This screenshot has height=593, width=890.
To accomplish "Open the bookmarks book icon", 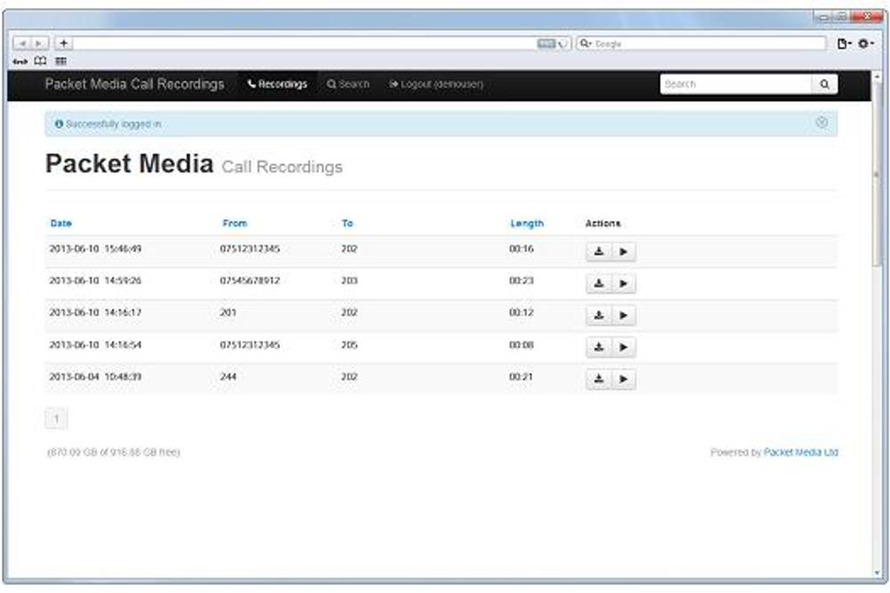I will 40,60.
